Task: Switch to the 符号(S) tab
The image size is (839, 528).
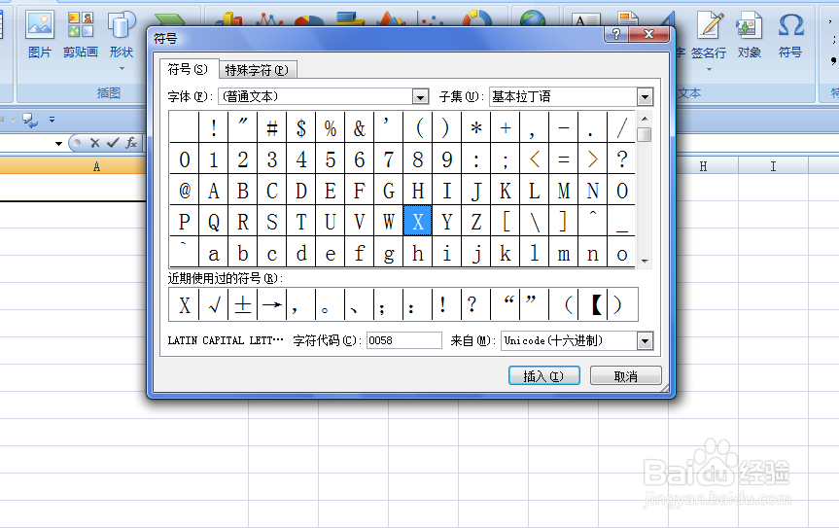Action: (x=189, y=70)
